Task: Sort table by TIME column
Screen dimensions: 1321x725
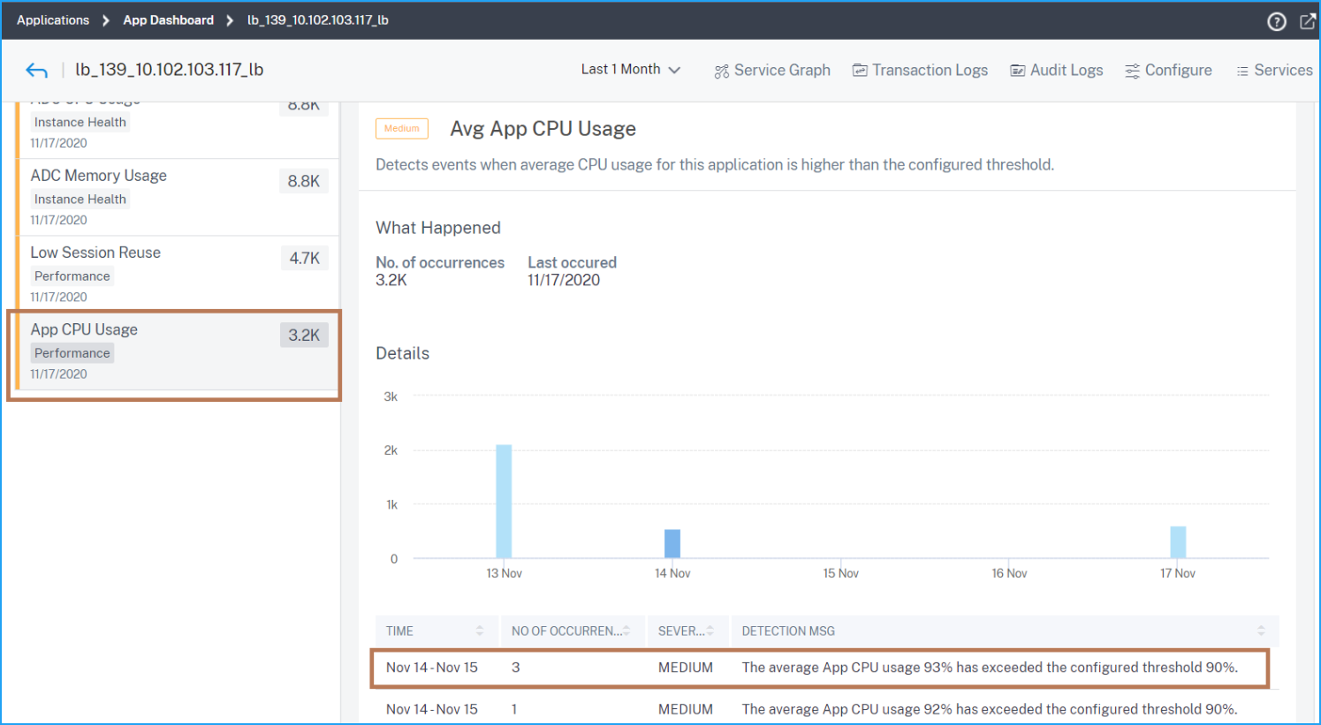Action: 480,631
